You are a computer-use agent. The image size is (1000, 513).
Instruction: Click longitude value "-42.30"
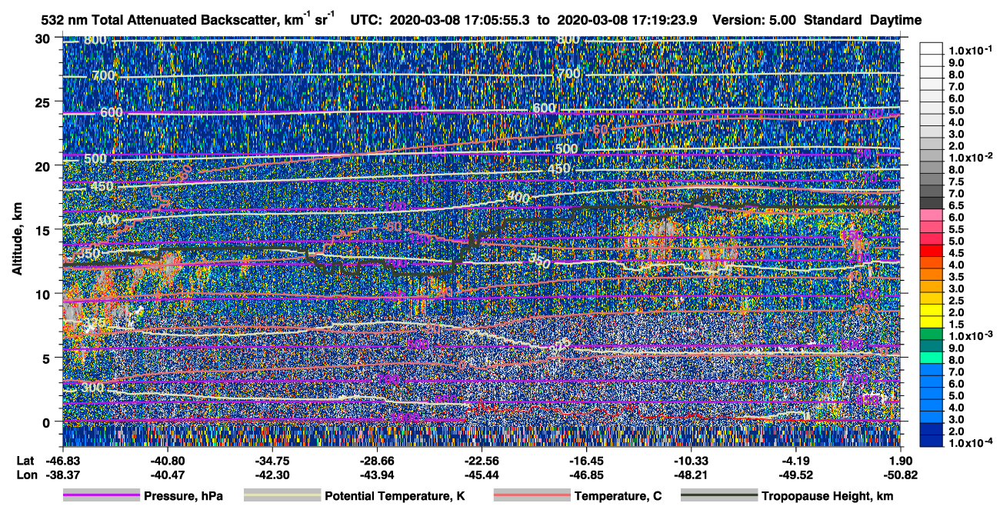[x=272, y=475]
